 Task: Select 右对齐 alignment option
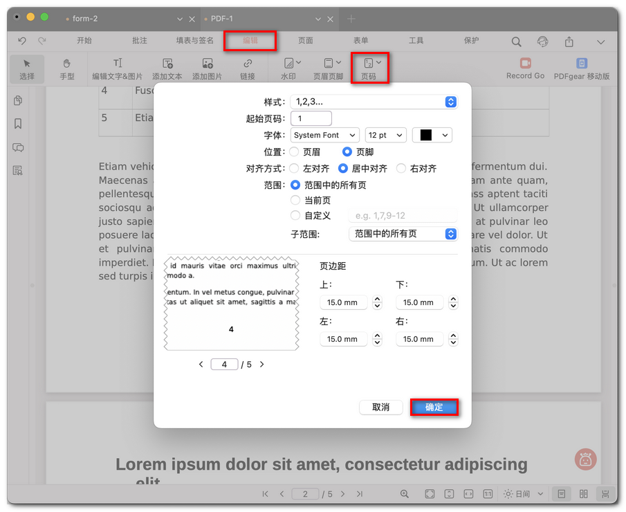(401, 169)
